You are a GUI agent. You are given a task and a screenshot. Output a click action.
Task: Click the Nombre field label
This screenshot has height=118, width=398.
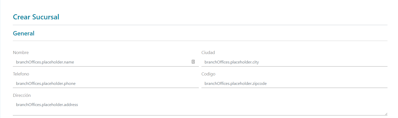(21, 53)
